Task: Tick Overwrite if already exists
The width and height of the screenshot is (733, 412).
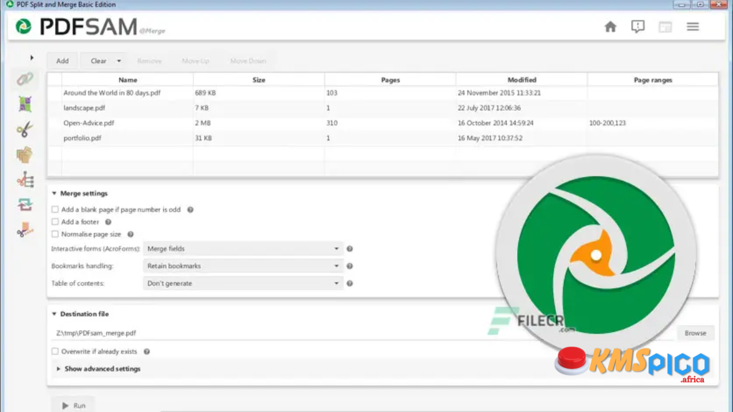Action: [55, 352]
